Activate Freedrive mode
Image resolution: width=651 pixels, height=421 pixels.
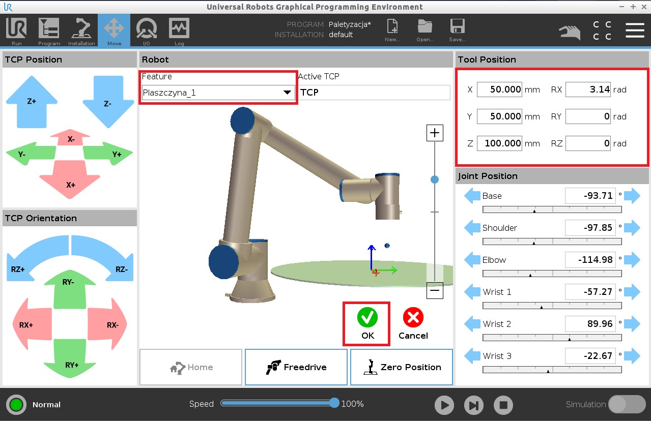click(x=296, y=367)
